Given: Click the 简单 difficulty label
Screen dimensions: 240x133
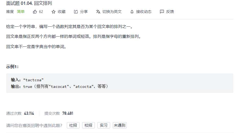Looking at the screenshot, I should tap(21, 12).
